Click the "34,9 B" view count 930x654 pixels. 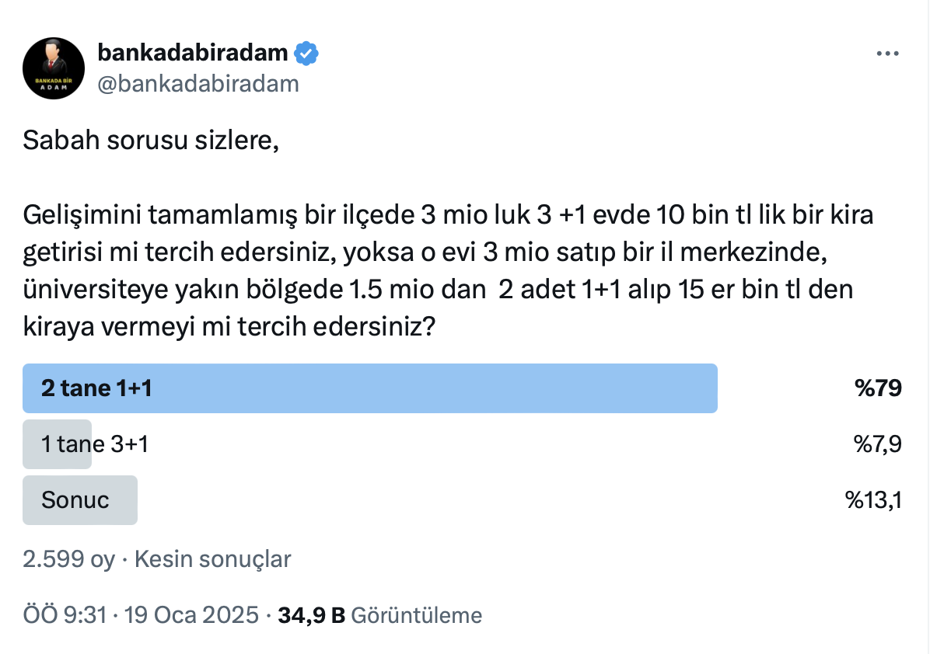tap(311, 616)
